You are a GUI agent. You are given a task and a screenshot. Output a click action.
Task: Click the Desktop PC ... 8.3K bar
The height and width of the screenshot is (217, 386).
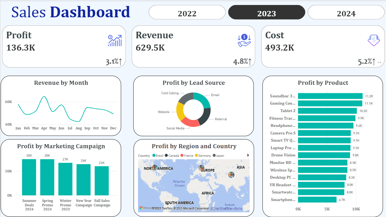pyautogui.click(x=322, y=177)
